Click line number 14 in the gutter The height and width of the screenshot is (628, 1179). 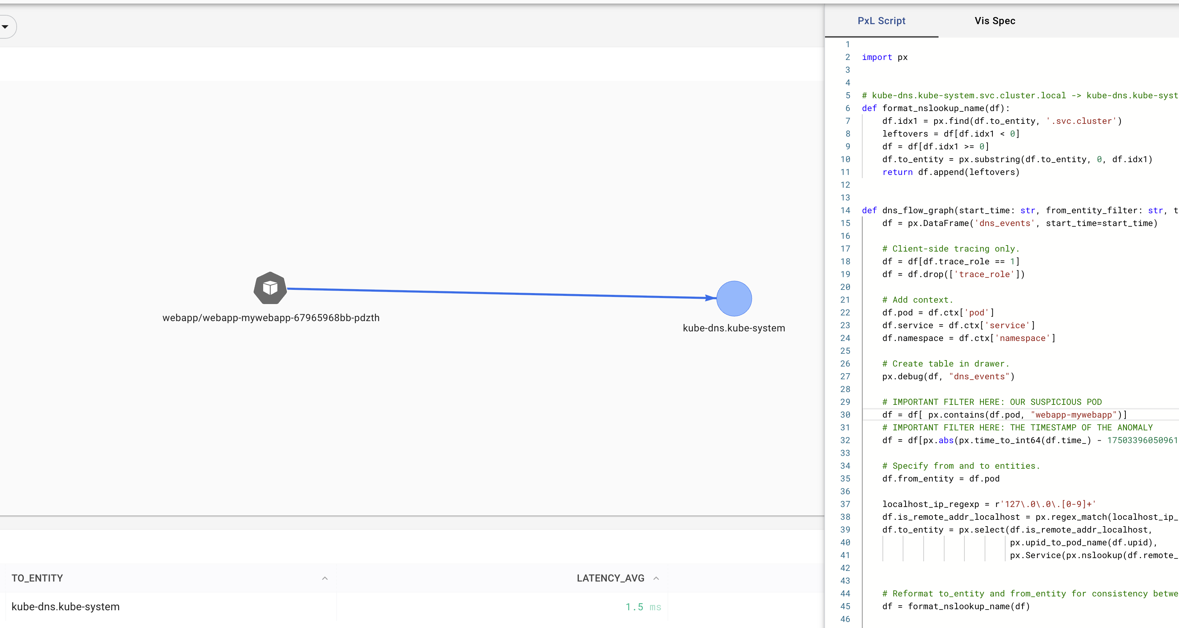pyautogui.click(x=845, y=210)
